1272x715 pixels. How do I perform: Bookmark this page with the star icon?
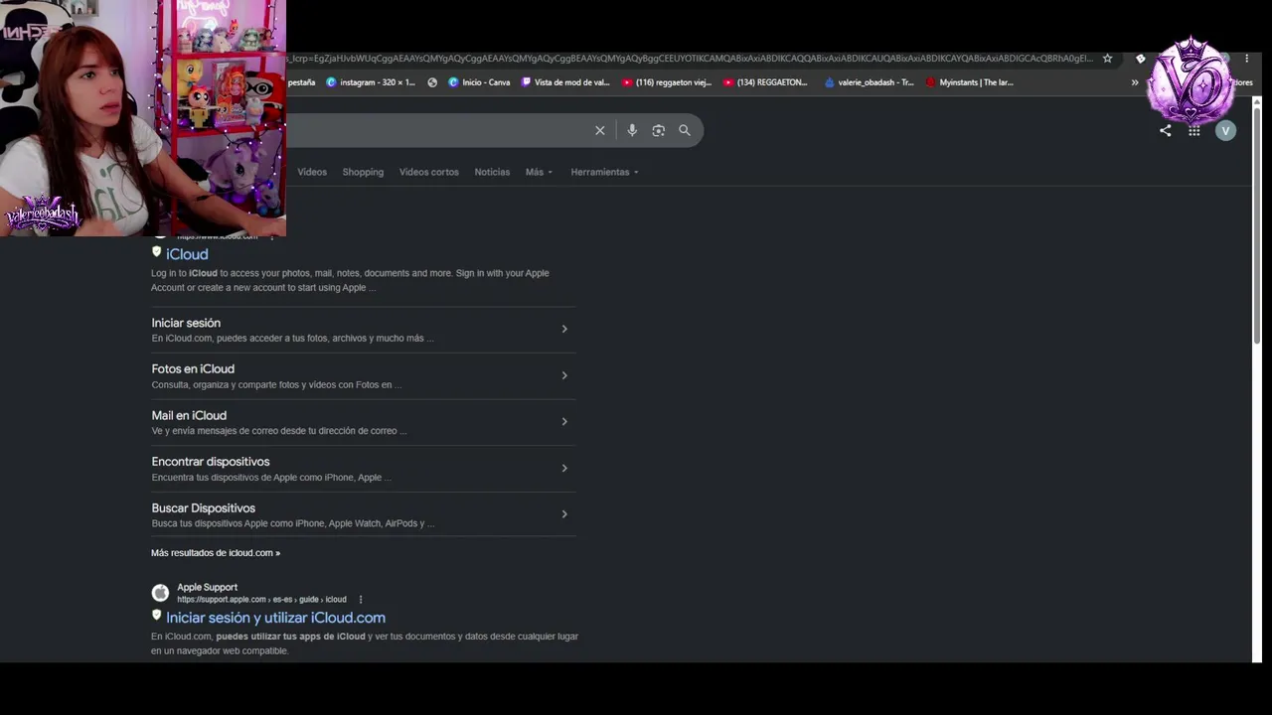(x=1107, y=59)
